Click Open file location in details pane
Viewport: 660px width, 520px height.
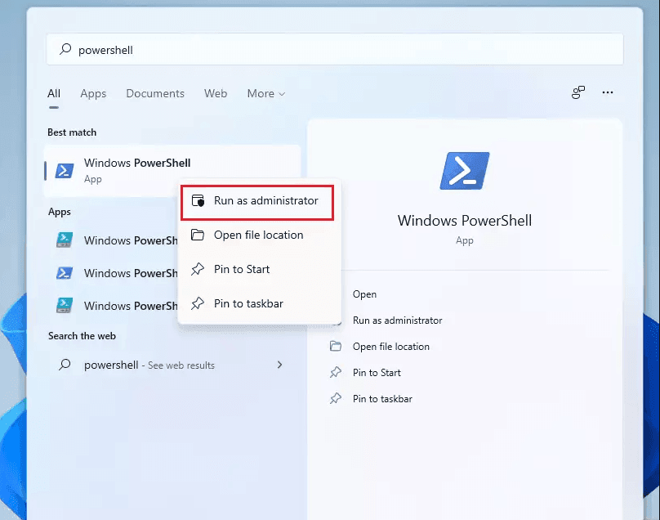click(391, 347)
